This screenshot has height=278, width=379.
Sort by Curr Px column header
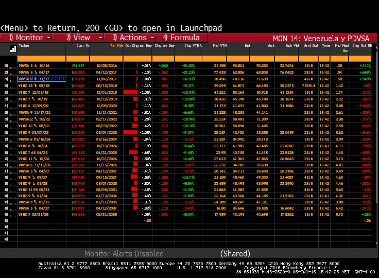tap(83, 45)
